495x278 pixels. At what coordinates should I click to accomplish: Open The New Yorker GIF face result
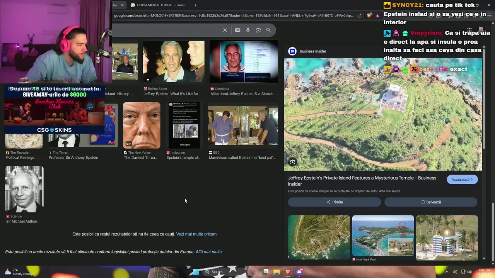coord(142,125)
